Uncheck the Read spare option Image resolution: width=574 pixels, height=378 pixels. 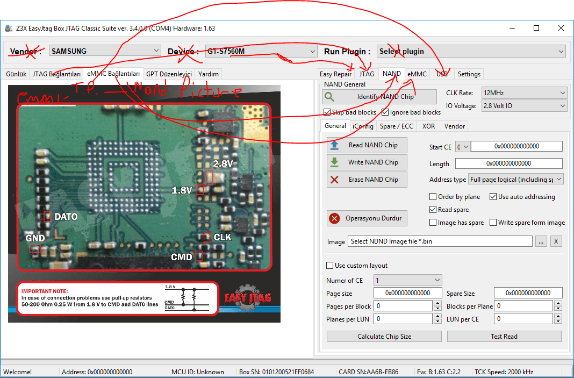[x=433, y=210]
